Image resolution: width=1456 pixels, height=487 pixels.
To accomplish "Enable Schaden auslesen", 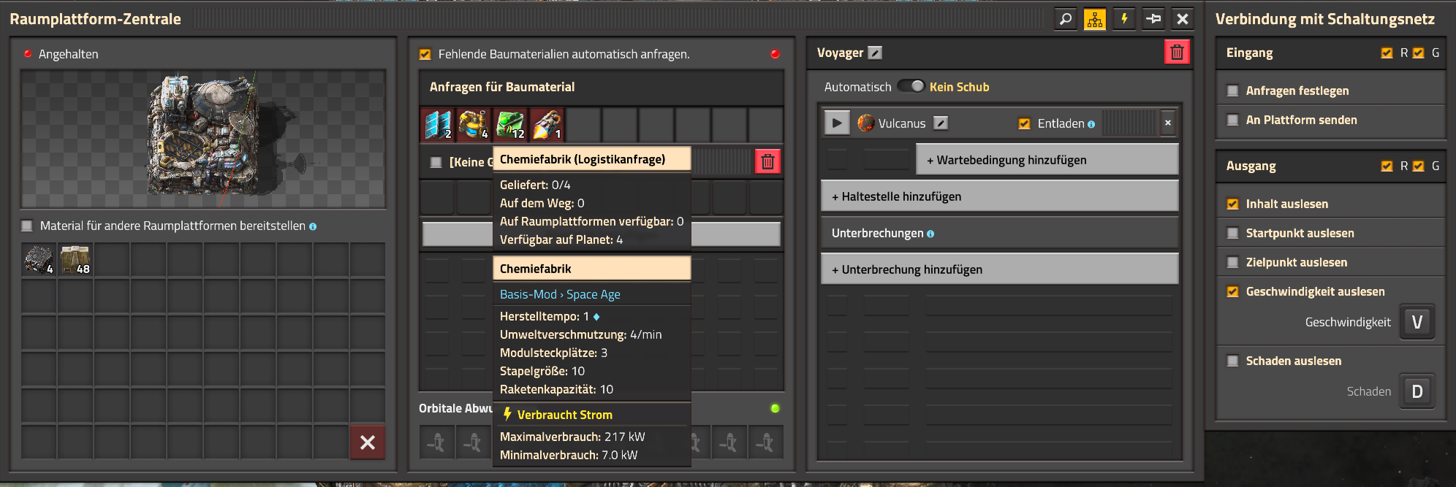I will pos(1233,361).
